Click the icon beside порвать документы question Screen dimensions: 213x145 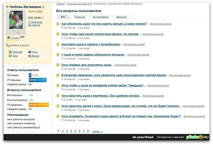58,65
